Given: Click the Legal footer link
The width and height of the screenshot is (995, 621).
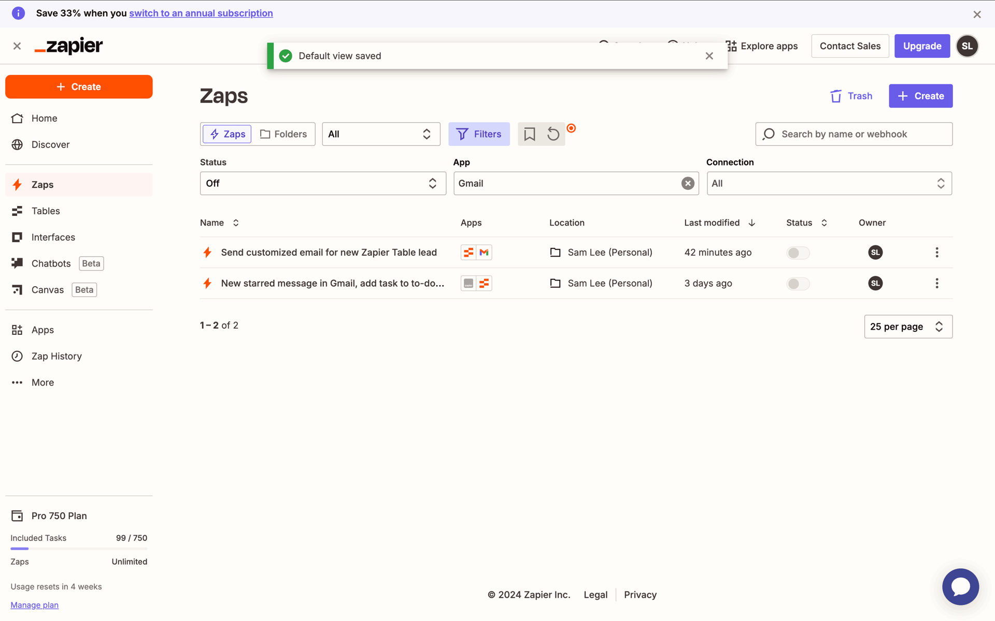Looking at the screenshot, I should point(595,595).
